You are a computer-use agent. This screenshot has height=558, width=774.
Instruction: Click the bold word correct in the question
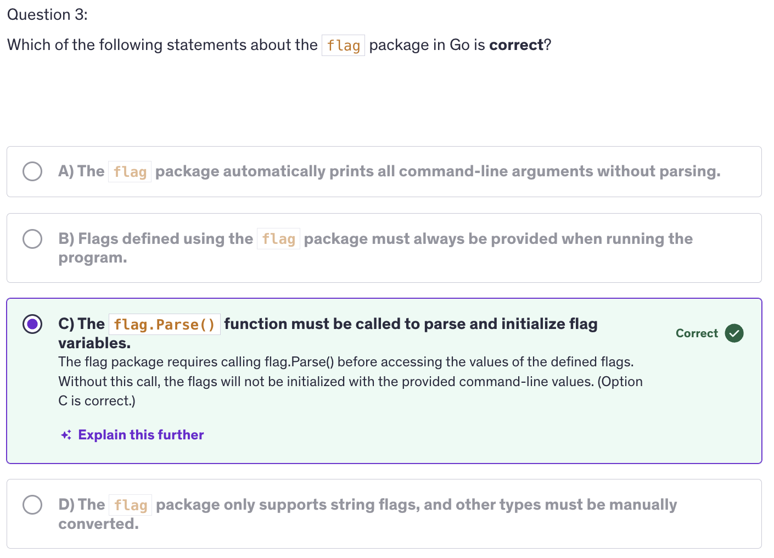pyautogui.click(x=515, y=45)
